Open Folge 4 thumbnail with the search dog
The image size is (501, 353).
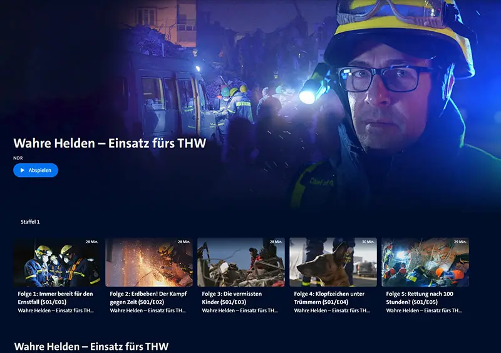[x=333, y=262]
